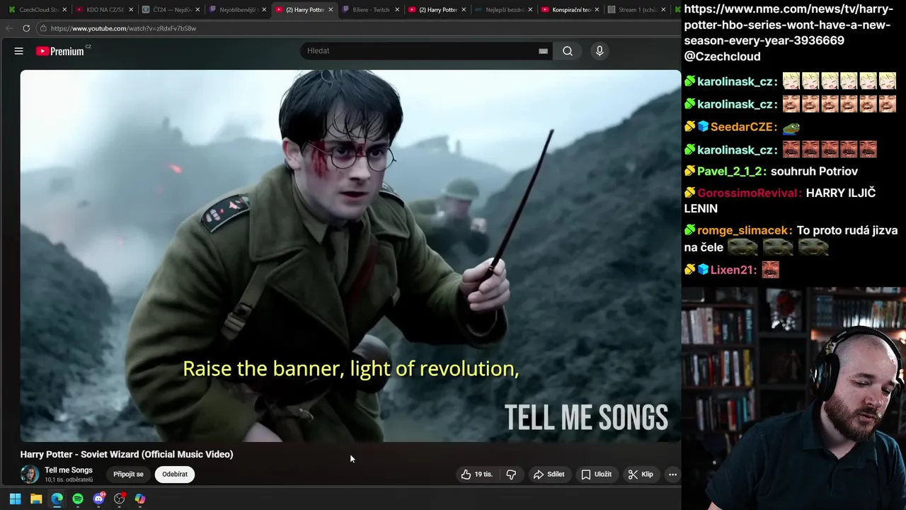This screenshot has height=510, width=906.
Task: Click the address bar URL
Action: click(x=123, y=28)
